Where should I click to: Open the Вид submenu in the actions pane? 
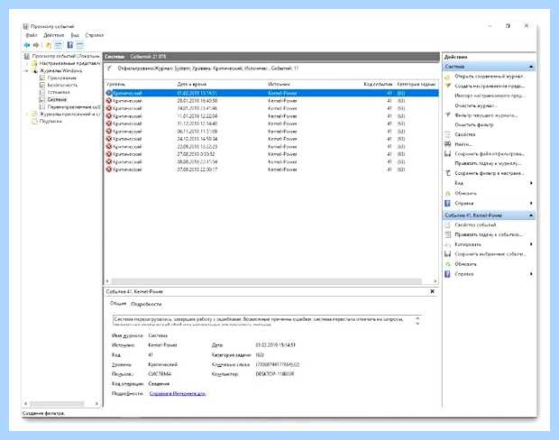(489, 183)
